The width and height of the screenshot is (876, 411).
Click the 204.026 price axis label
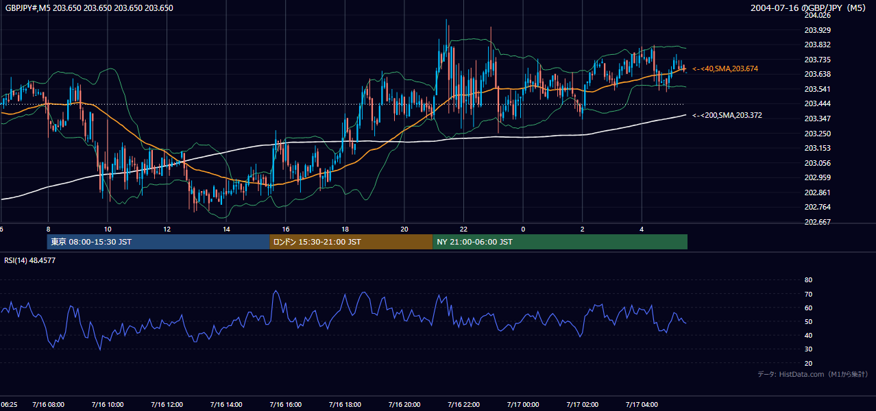(x=817, y=15)
